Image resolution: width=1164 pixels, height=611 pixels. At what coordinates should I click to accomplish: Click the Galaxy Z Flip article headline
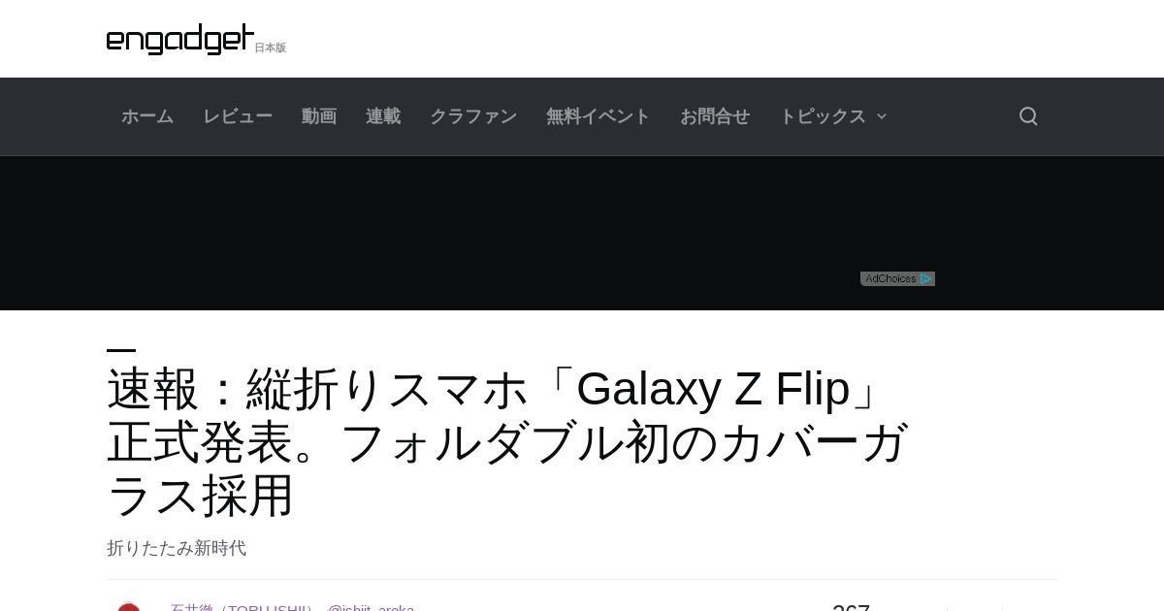(x=508, y=441)
